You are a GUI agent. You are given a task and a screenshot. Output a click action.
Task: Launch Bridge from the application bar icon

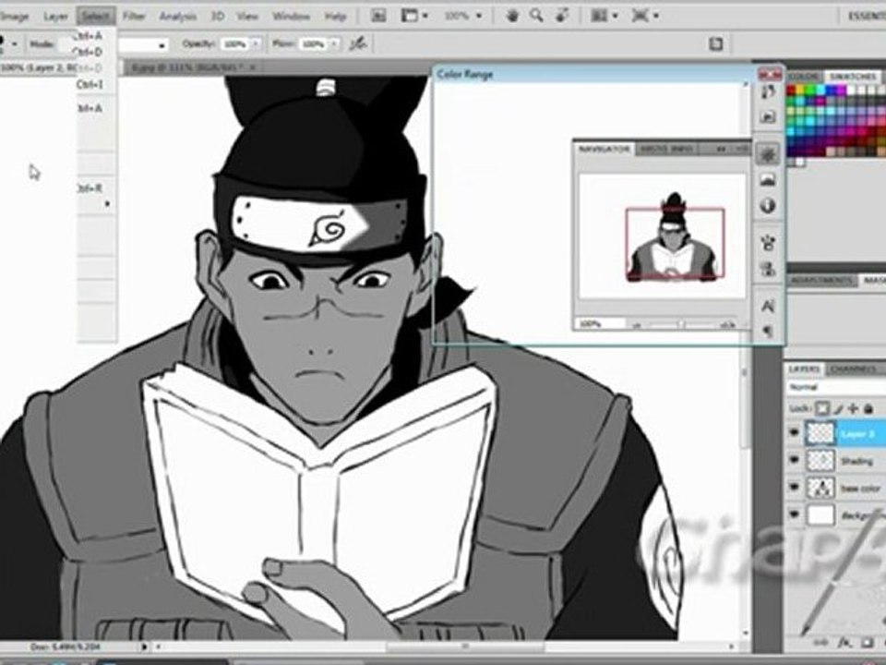[378, 16]
